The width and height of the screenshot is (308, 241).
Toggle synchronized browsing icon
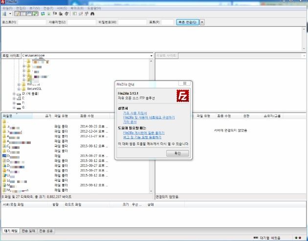[87, 14]
